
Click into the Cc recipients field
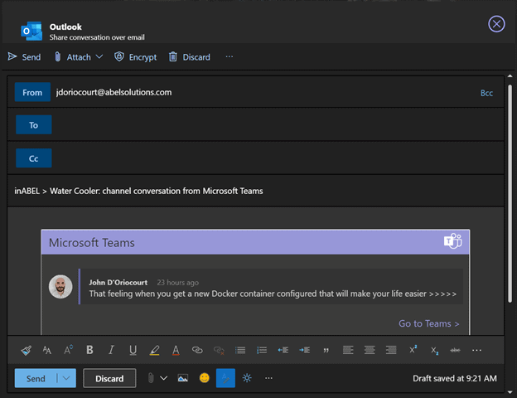(277, 158)
